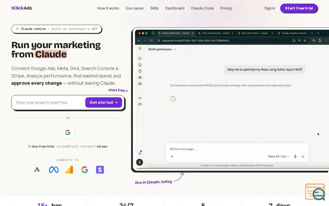This screenshot has height=206, width=329.
Task: Click the Google G logo under Connects to
Action: click(x=85, y=170)
